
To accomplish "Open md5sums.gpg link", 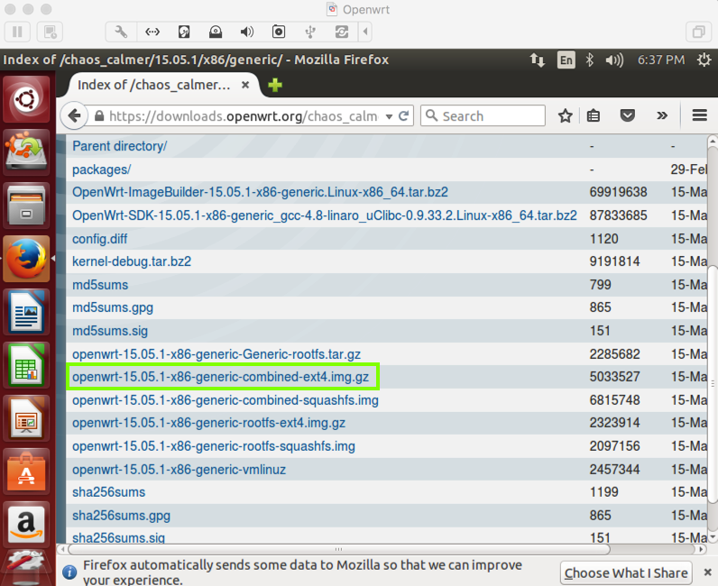I will click(x=113, y=307).
